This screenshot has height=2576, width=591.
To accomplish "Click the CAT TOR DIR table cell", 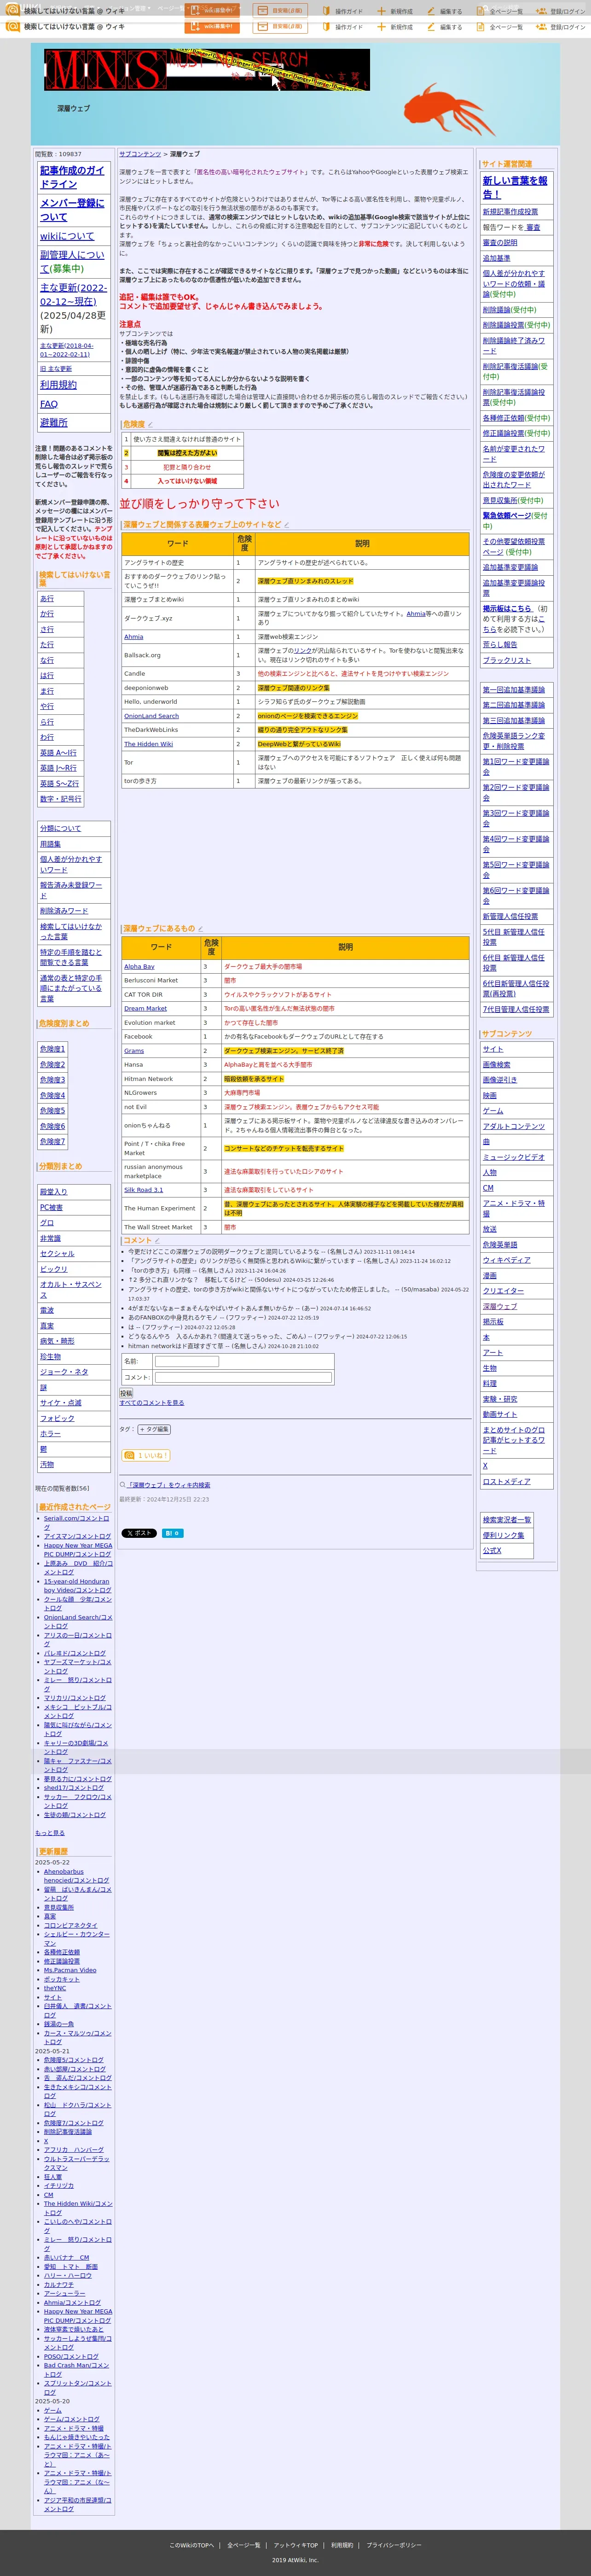I will click(161, 994).
